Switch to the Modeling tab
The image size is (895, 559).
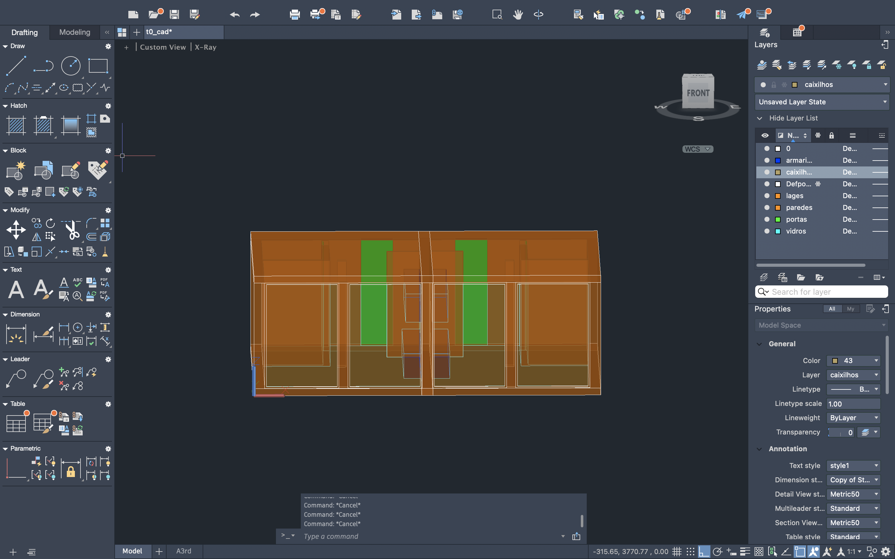point(75,32)
